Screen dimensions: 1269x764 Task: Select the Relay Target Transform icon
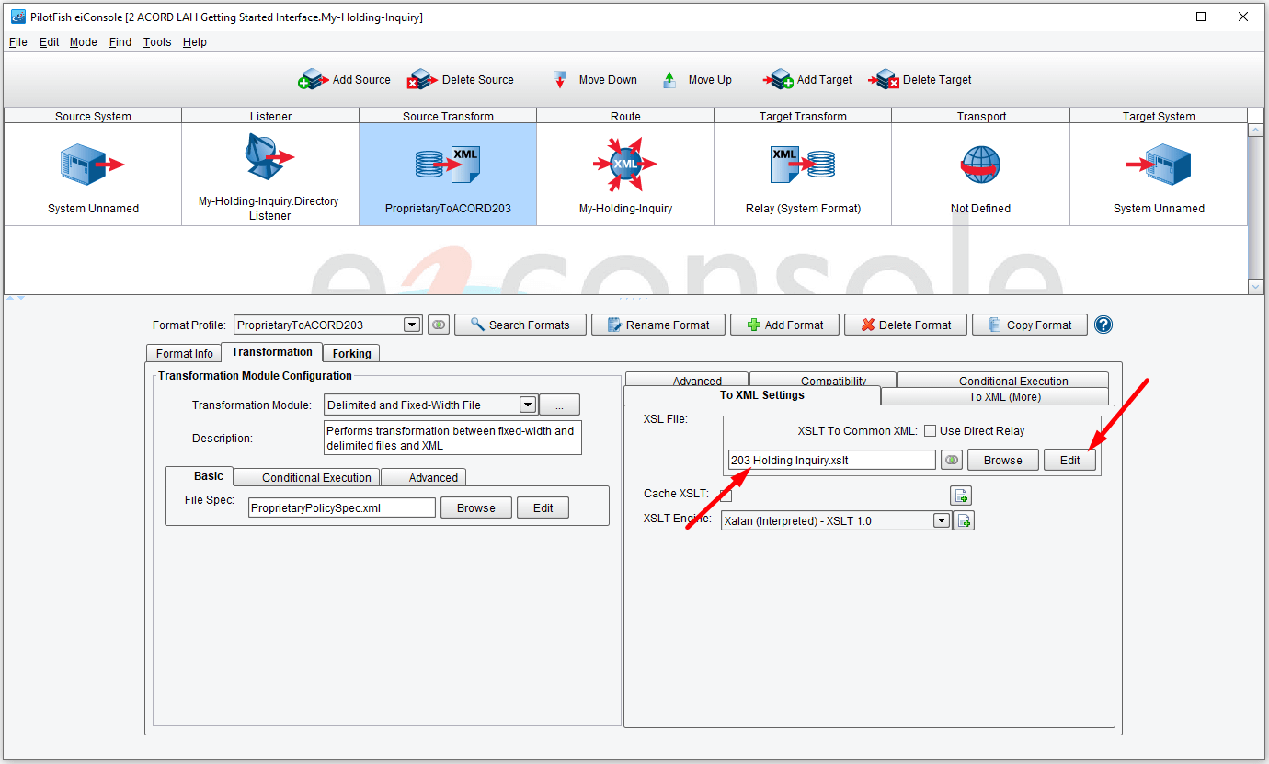click(803, 165)
